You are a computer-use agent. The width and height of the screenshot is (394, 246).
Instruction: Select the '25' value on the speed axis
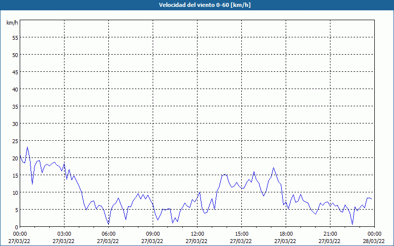tap(15, 141)
